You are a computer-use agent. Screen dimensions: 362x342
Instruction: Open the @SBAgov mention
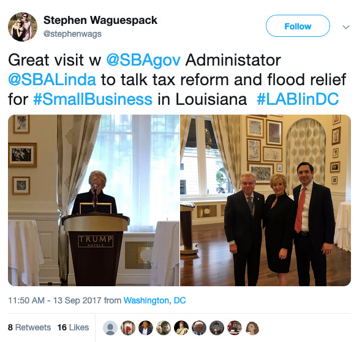(x=143, y=60)
